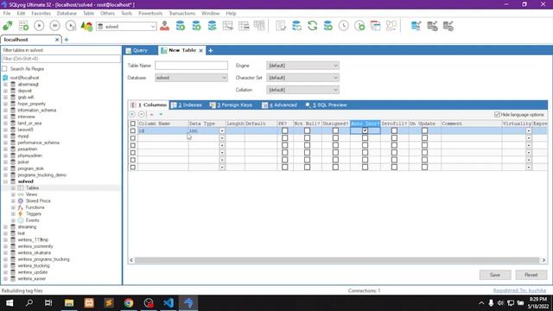Open the Character Set dropdown
Image resolution: width=553 pixels, height=311 pixels.
(302, 78)
